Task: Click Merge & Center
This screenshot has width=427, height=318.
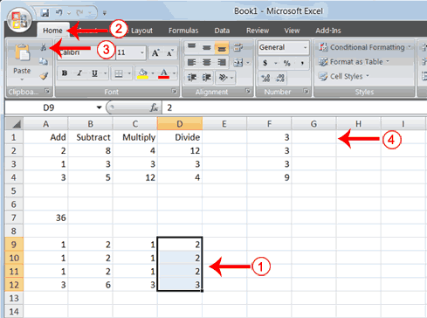Action: (x=238, y=62)
